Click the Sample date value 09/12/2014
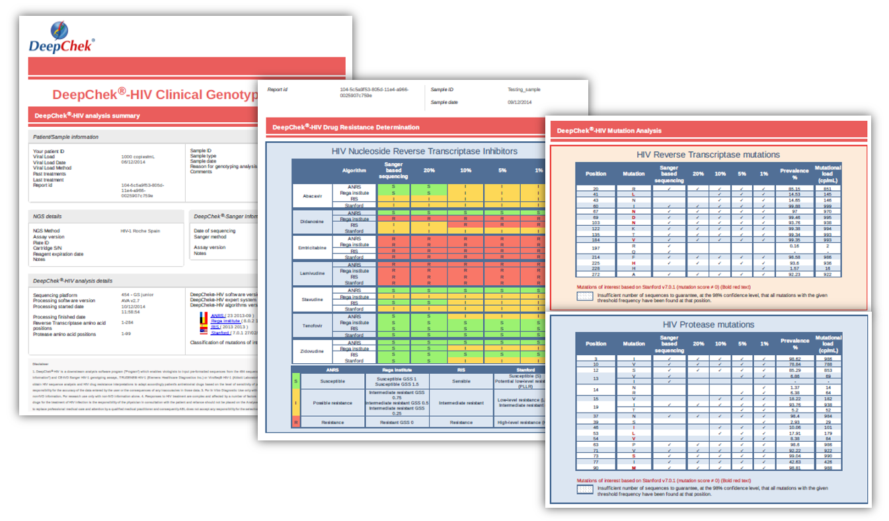Screen dimensions: 889x521 pyautogui.click(x=520, y=102)
